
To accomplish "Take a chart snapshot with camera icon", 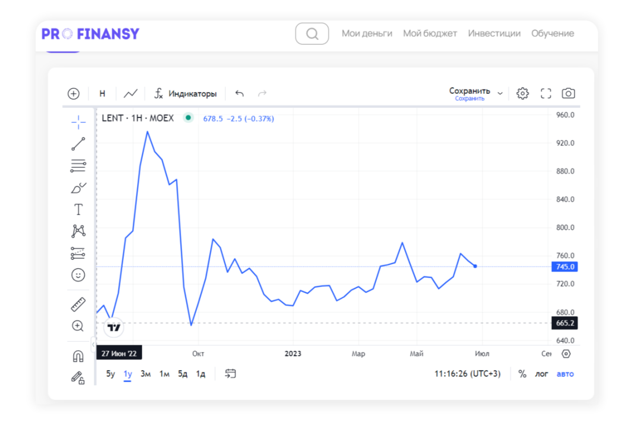I will (568, 93).
